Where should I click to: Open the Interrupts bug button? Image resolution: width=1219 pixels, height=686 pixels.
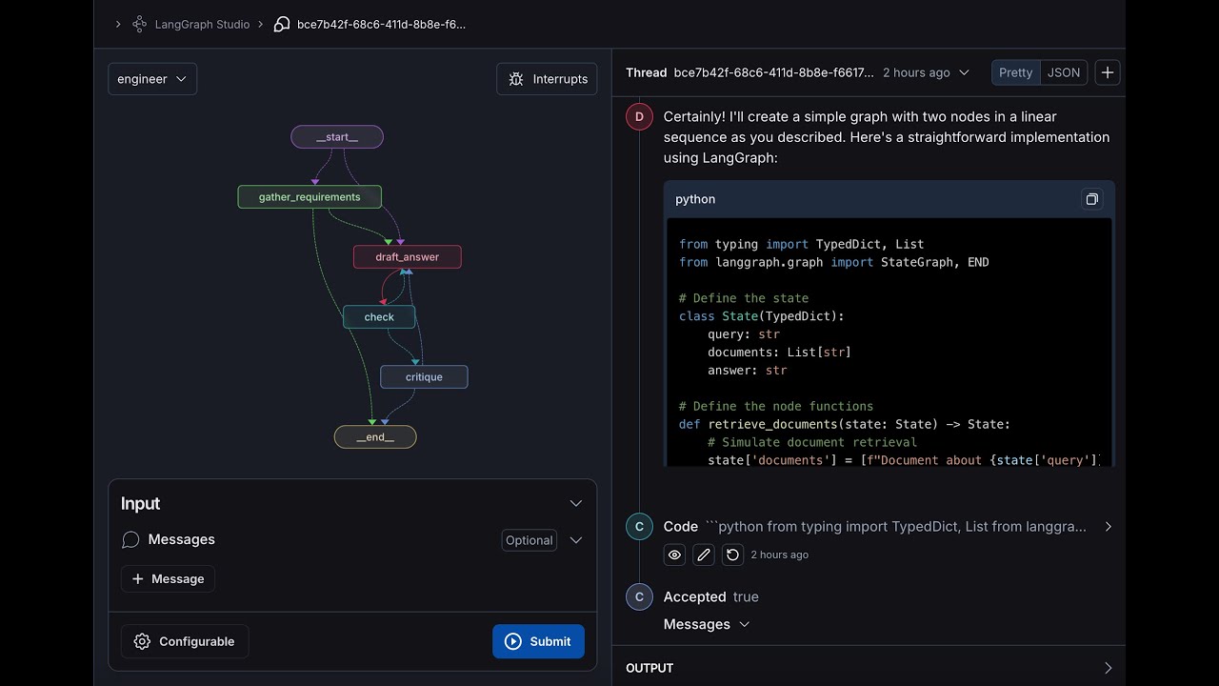pyautogui.click(x=547, y=79)
